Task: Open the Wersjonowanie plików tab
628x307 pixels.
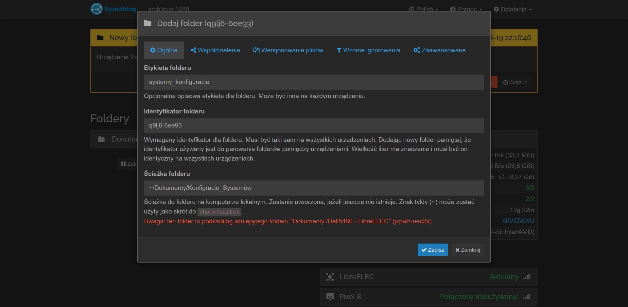Action: click(x=288, y=50)
